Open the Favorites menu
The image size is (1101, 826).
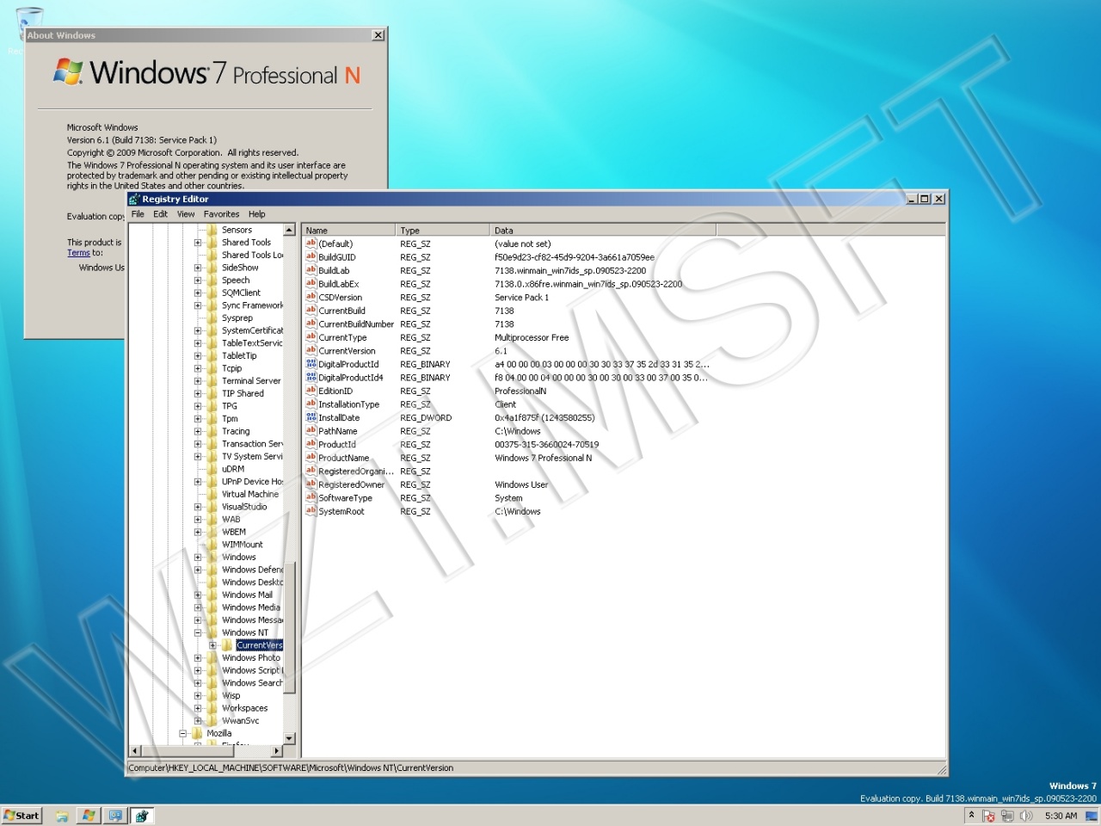pos(221,214)
